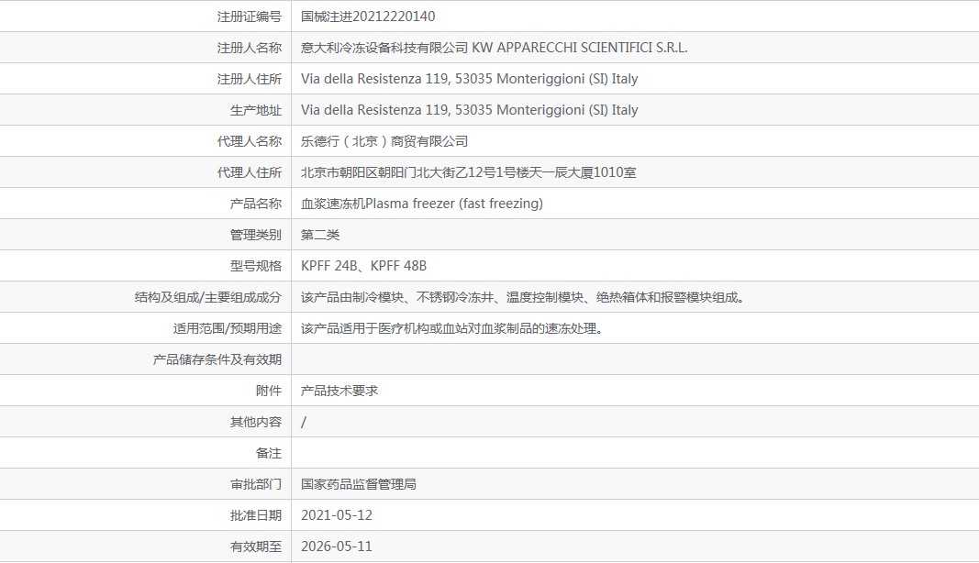Viewport: 979px width, 563px height.
Task: Click the 适用范围/预期用途 label
Action: pyautogui.click(x=228, y=328)
